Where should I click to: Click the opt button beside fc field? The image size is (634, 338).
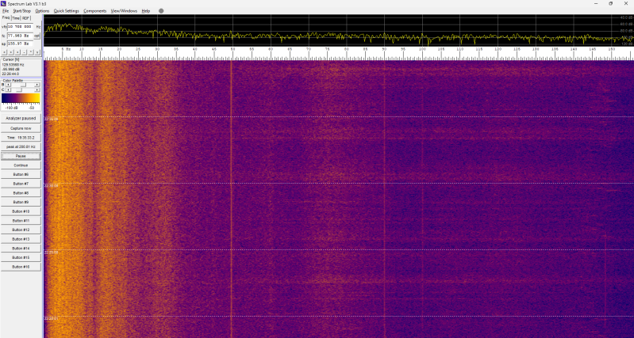pos(37,36)
